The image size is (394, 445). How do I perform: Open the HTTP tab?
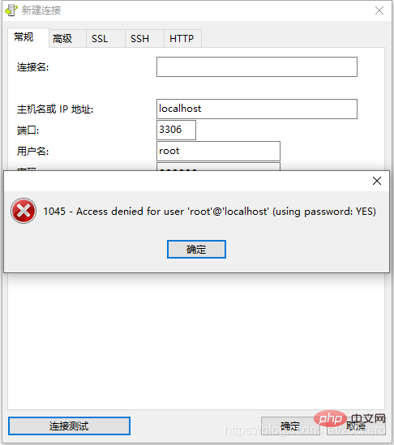[182, 38]
